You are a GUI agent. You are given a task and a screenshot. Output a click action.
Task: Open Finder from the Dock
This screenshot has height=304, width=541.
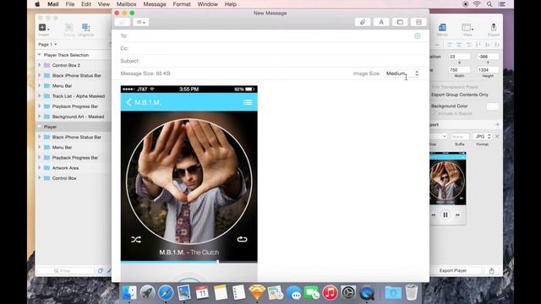129,293
